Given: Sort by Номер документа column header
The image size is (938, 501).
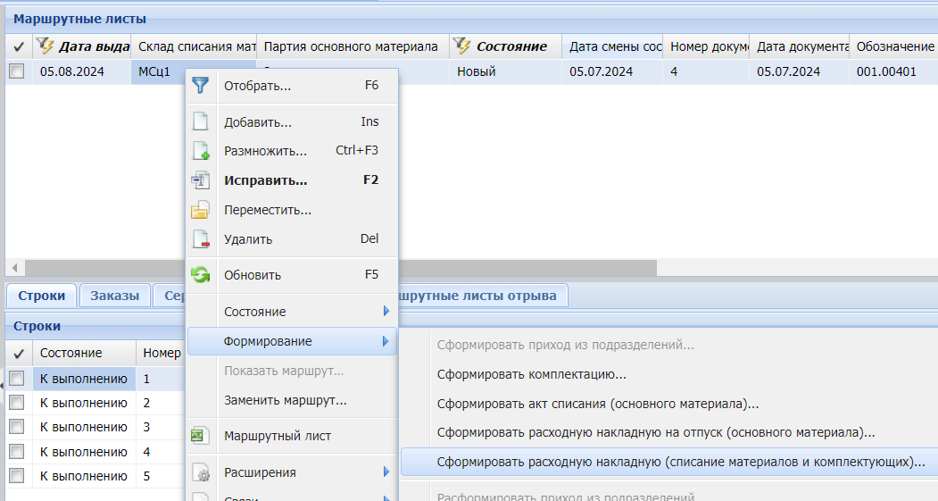Looking at the screenshot, I should click(705, 46).
